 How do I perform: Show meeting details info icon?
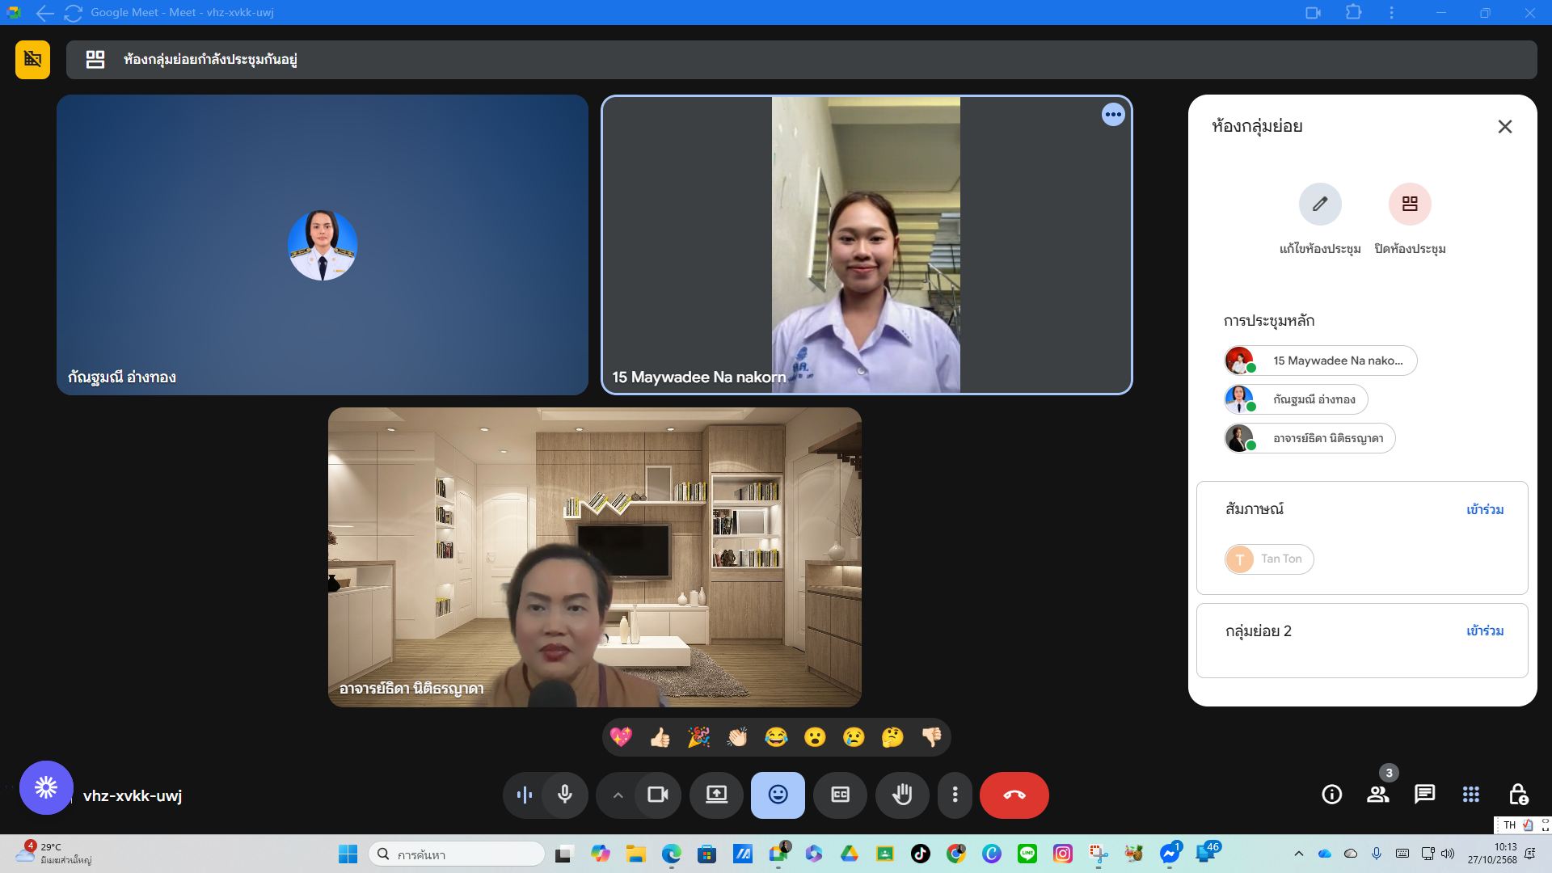pyautogui.click(x=1331, y=795)
